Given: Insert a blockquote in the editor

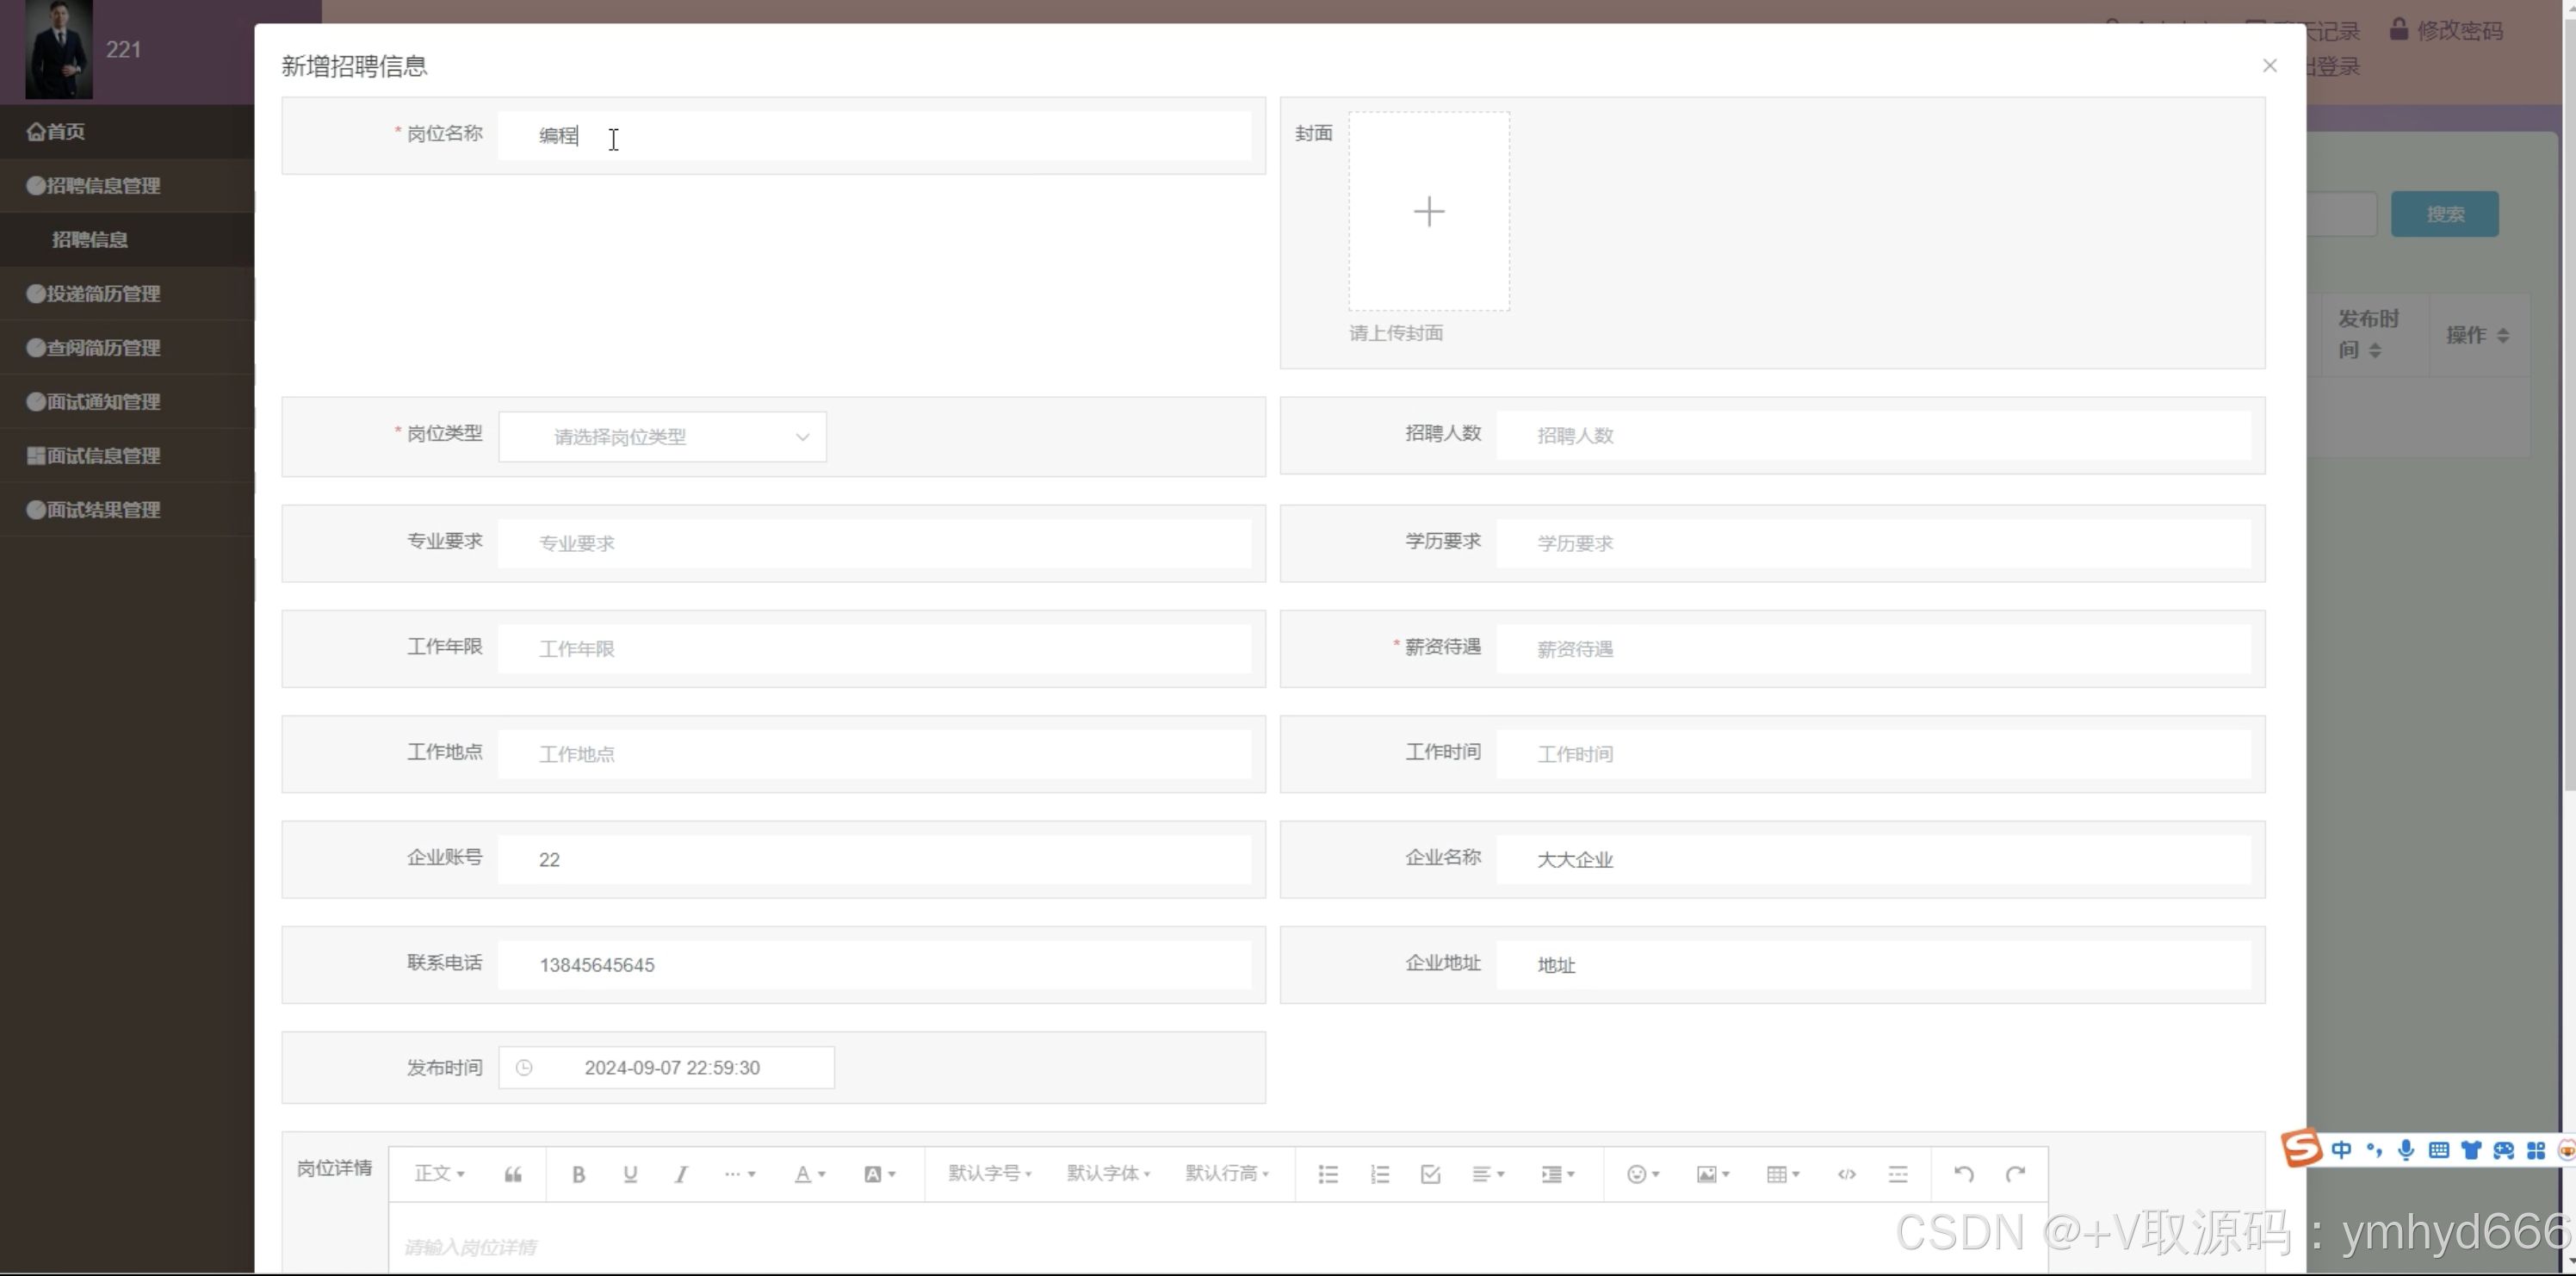Looking at the screenshot, I should (x=513, y=1174).
